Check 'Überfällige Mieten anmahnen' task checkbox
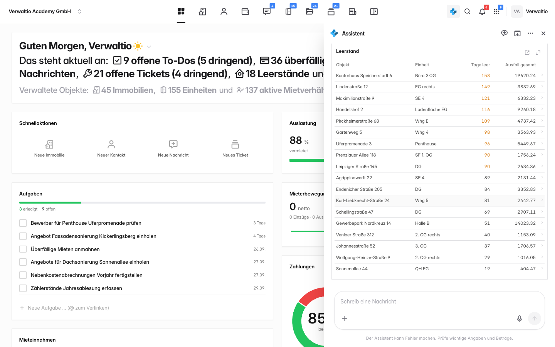 click(x=23, y=249)
